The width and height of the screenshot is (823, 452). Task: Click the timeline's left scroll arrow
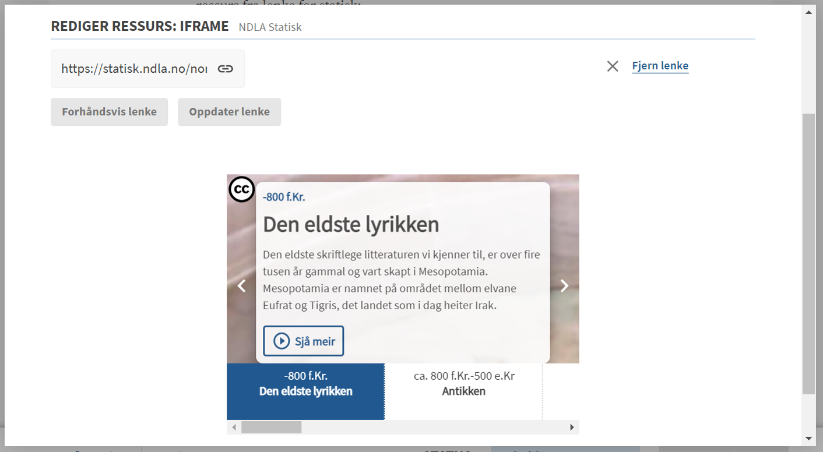tap(234, 427)
